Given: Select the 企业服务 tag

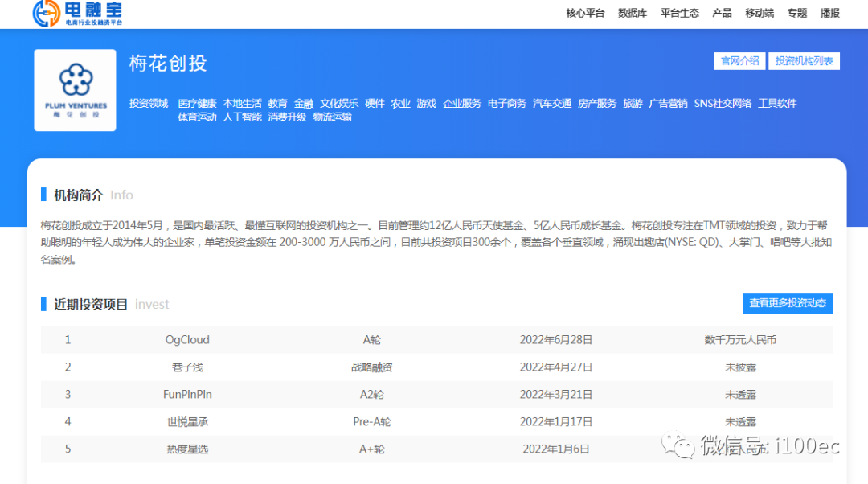Looking at the screenshot, I should point(462,104).
